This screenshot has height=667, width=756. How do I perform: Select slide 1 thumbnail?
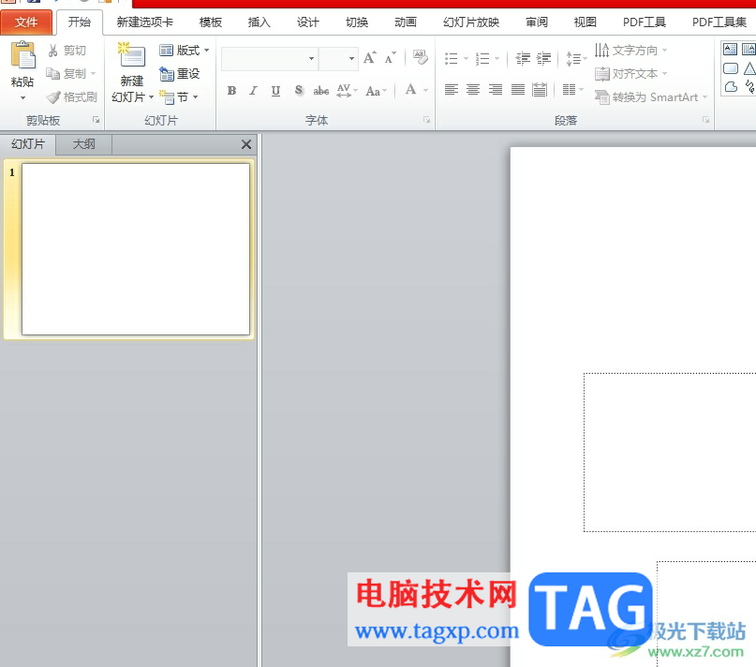click(x=136, y=249)
